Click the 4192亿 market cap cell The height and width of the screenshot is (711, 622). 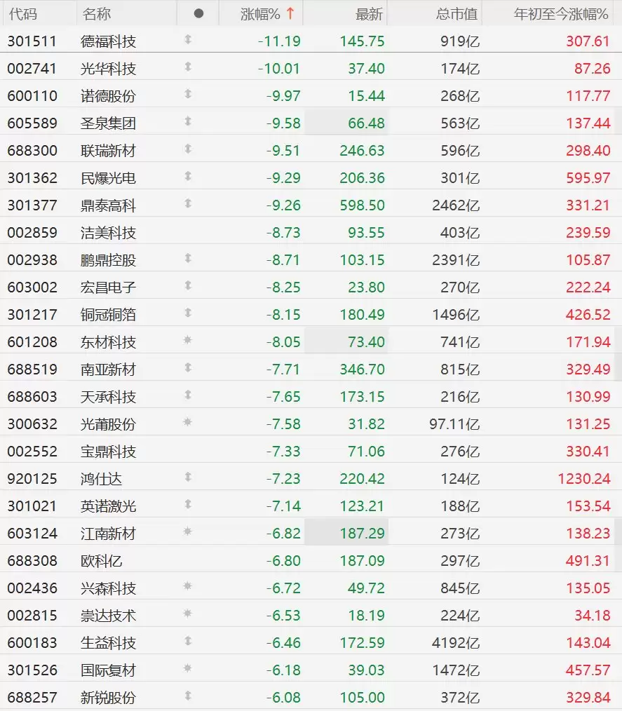point(456,642)
